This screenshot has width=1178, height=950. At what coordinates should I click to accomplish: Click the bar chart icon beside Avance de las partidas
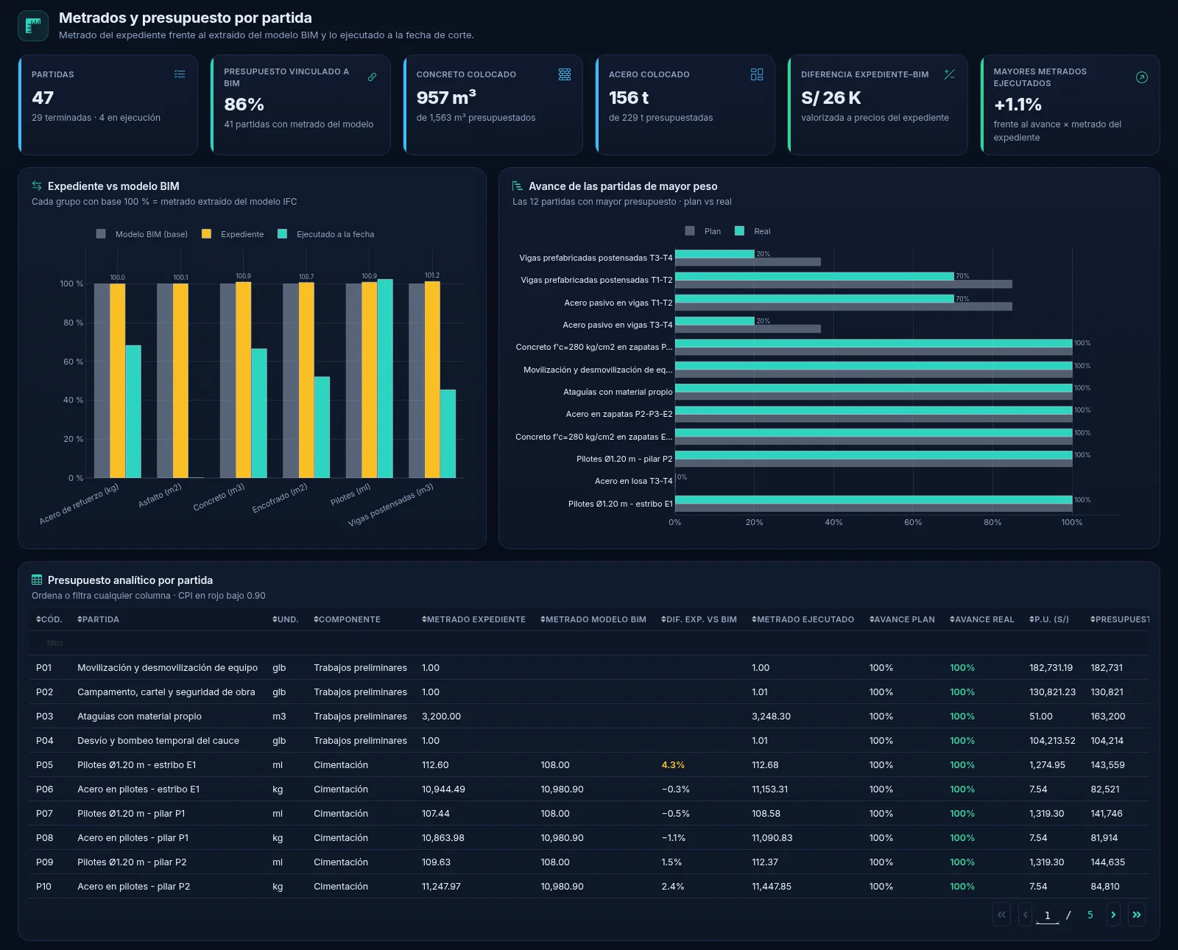pyautogui.click(x=518, y=186)
